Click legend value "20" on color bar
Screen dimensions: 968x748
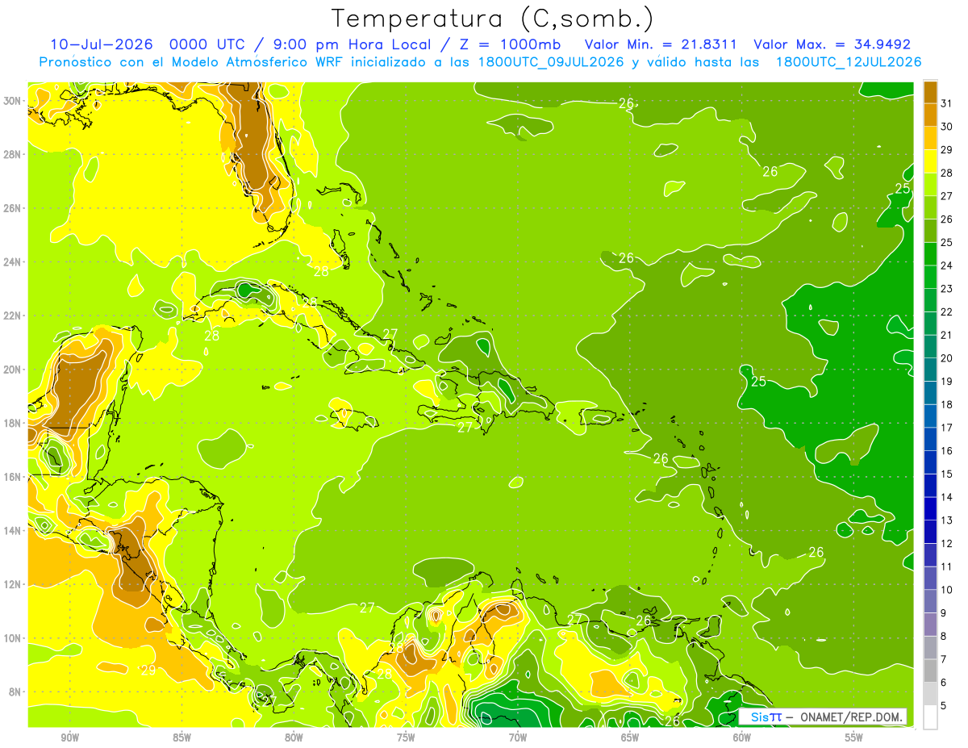pos(947,358)
